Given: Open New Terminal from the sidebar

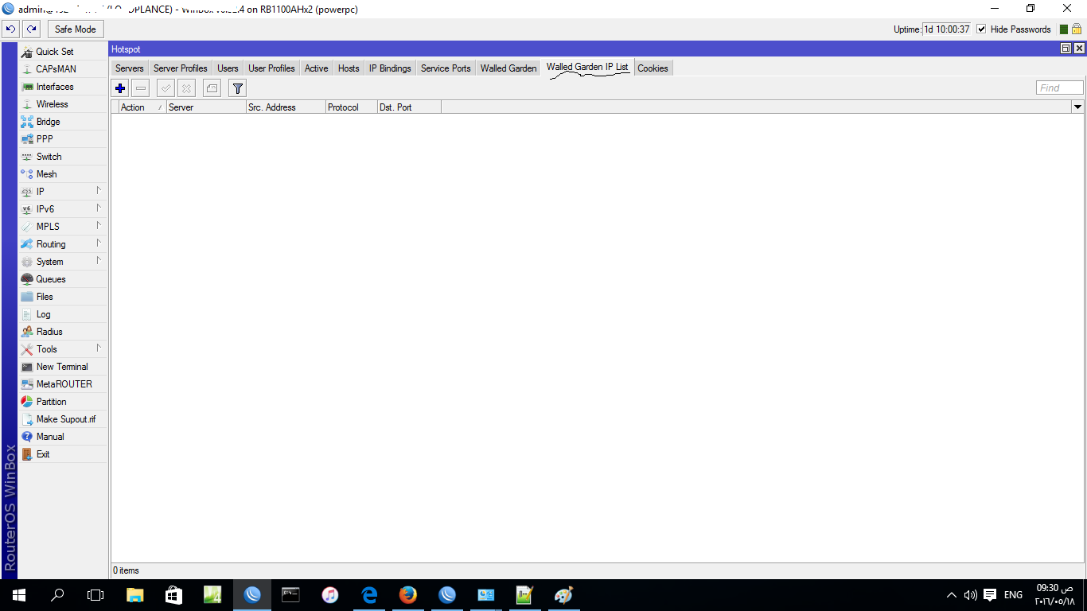Looking at the screenshot, I should click(62, 367).
